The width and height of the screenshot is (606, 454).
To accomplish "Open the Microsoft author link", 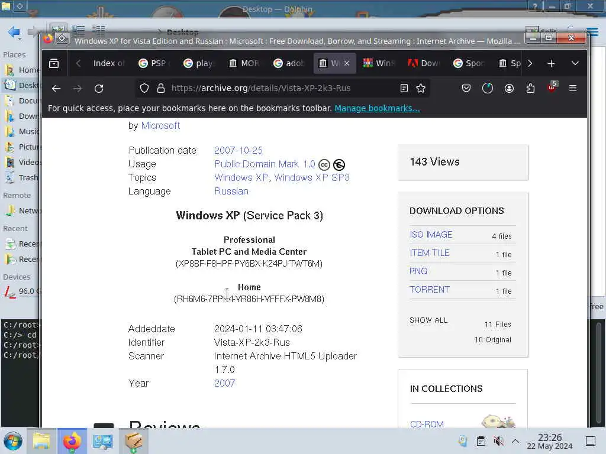I will click(160, 126).
